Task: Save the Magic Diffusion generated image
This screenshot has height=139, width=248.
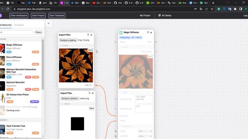Action: (x=150, y=56)
